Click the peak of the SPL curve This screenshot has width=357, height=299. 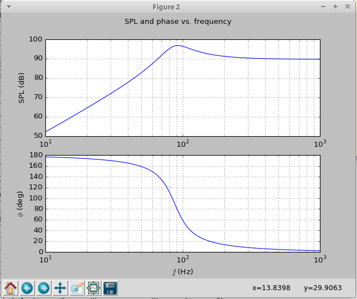pos(178,45)
